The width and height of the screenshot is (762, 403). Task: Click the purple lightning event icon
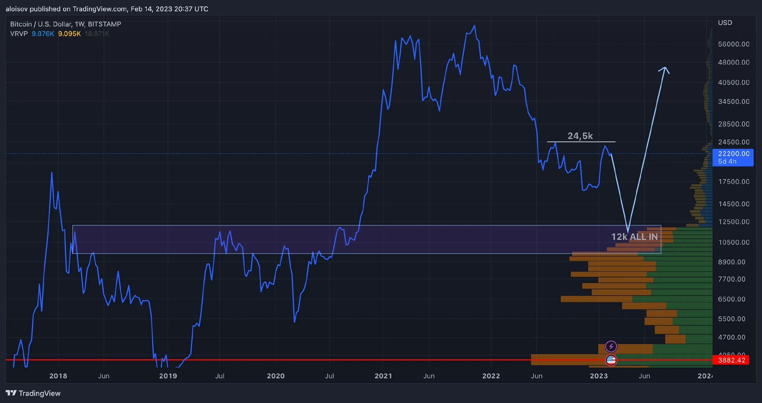611,346
